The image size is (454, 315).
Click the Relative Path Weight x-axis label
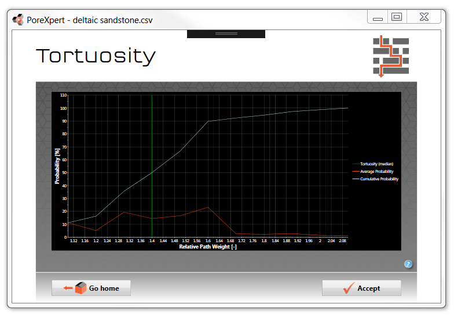click(x=208, y=247)
